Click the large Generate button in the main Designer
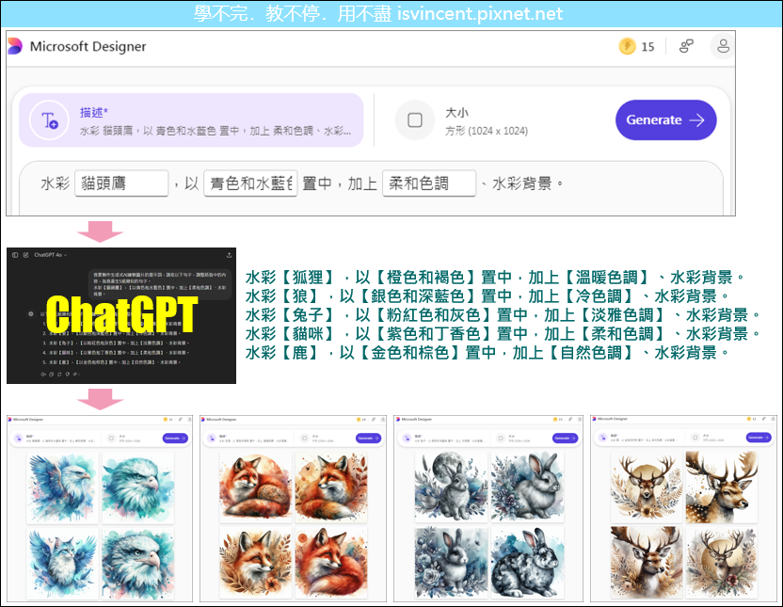Viewport: 783px width, 607px height. tap(665, 120)
